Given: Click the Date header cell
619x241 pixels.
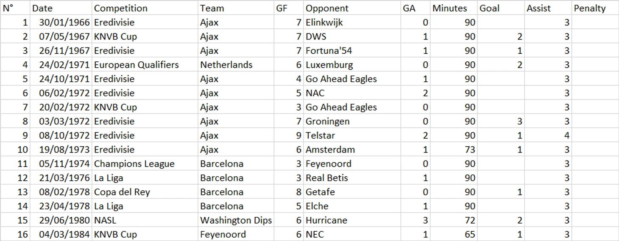Looking at the screenshot, I should [x=61, y=8].
